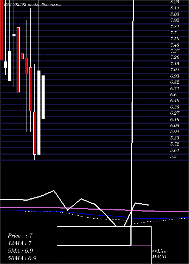This screenshot has width=189, height=264.
Task: Select the 7.04 axis label
Action: pos(175,70)
